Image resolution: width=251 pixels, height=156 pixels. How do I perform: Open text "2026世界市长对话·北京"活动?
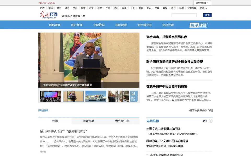(173, 134)
